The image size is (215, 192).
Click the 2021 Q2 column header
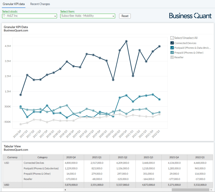(123, 157)
